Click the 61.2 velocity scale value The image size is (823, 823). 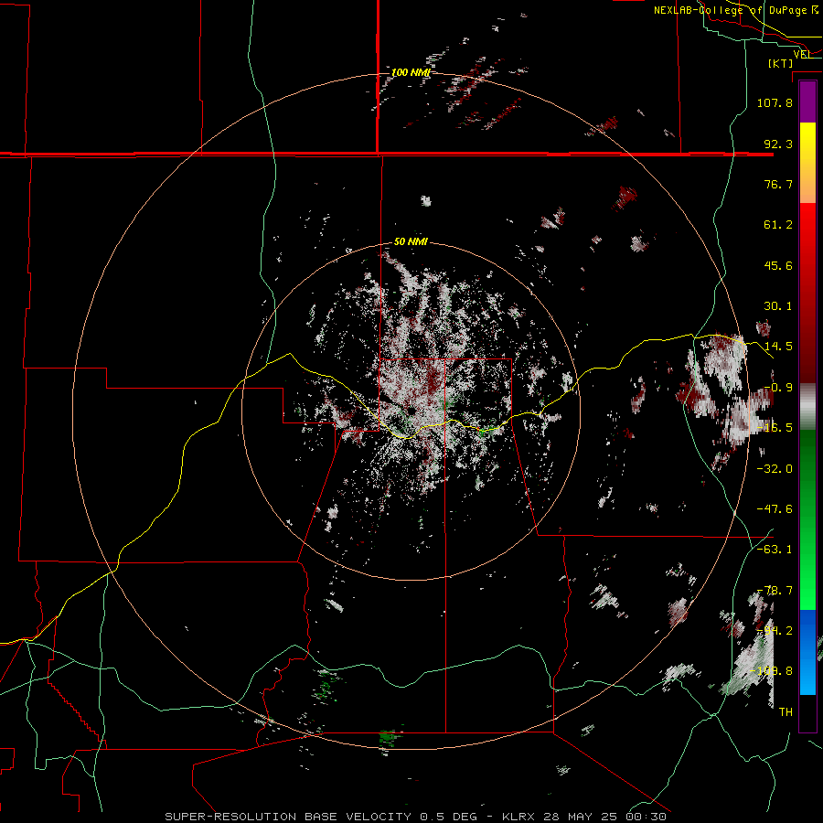[778, 225]
